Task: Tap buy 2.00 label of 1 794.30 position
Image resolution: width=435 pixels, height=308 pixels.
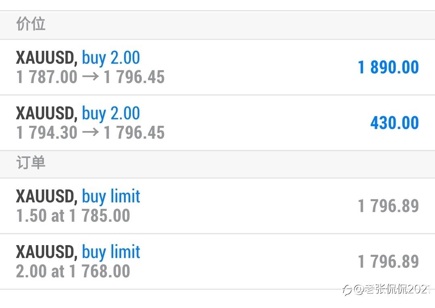Action: point(111,114)
